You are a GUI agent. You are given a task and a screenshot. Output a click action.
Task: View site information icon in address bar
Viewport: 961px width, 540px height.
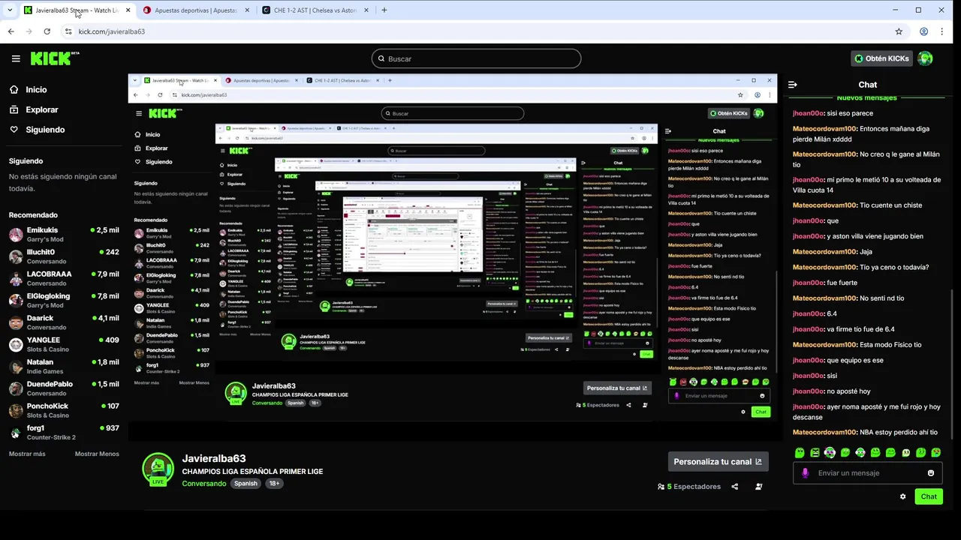tap(68, 31)
